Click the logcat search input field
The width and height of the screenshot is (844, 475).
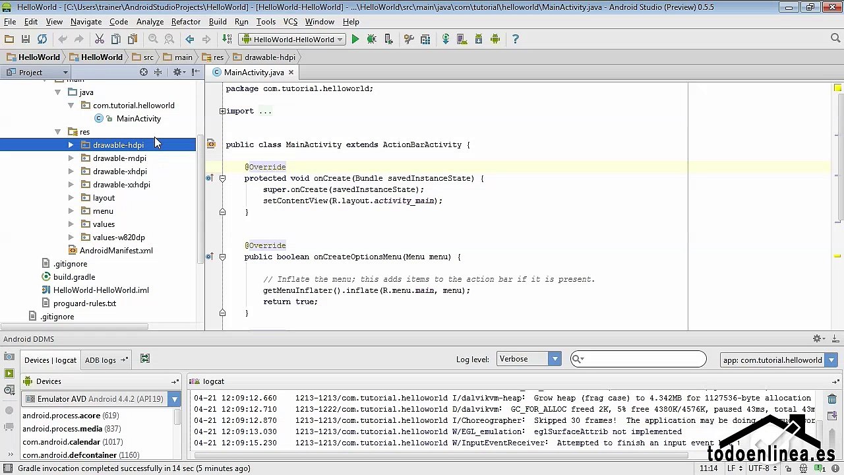tap(643, 359)
